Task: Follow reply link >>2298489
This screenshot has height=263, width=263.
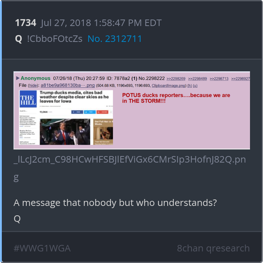Action: pos(197,79)
